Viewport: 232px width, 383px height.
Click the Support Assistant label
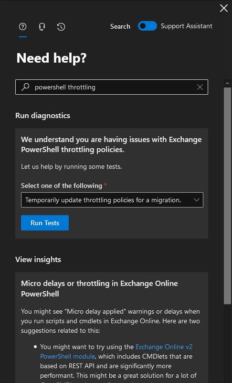[x=187, y=26]
